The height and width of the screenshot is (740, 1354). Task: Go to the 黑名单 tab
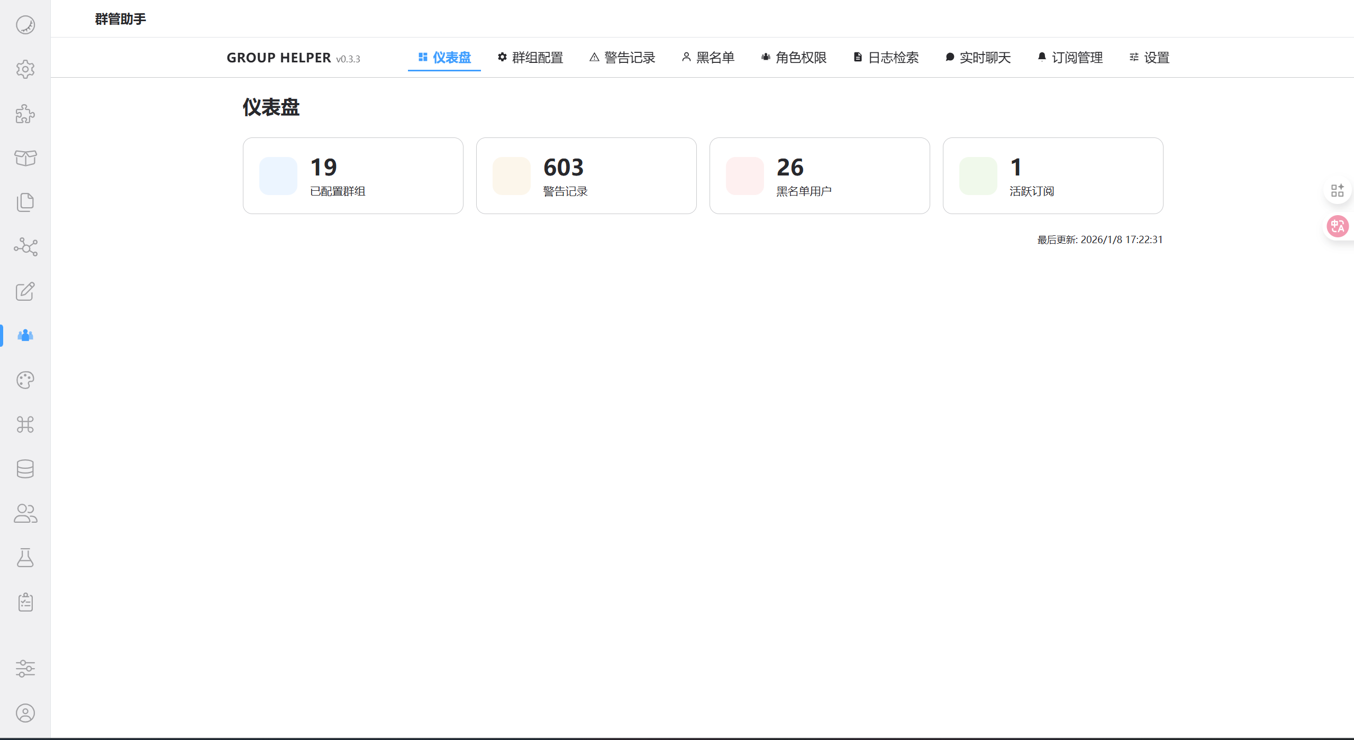708,58
